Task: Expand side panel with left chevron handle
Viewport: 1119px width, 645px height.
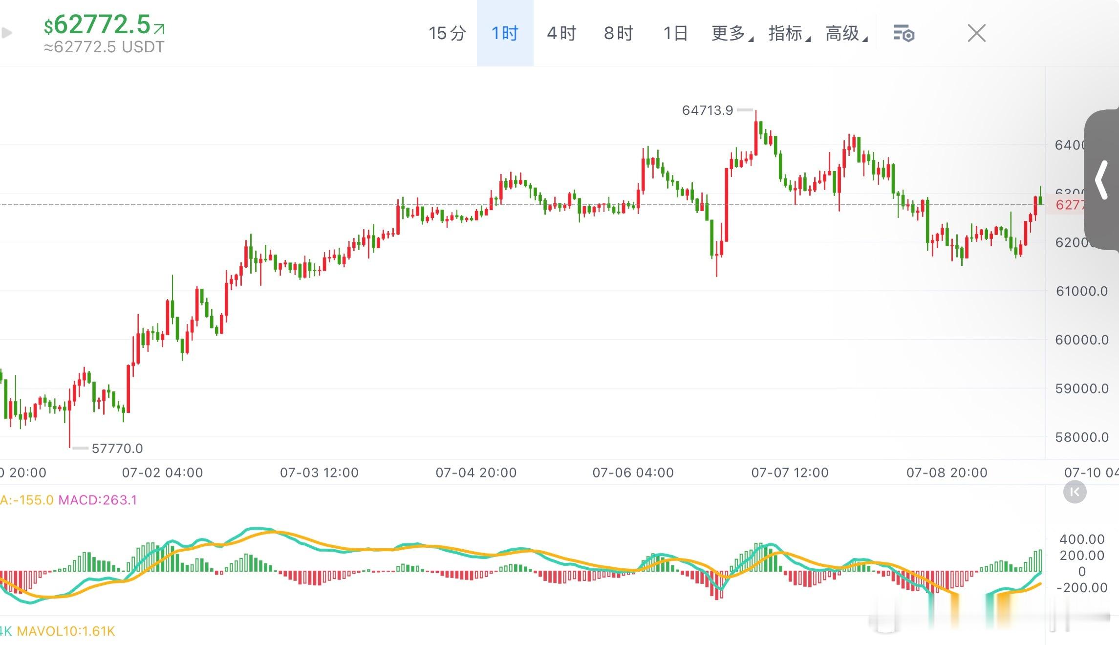Action: click(x=1101, y=180)
